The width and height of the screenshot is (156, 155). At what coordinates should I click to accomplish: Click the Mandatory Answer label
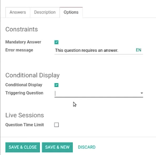coord(23,42)
